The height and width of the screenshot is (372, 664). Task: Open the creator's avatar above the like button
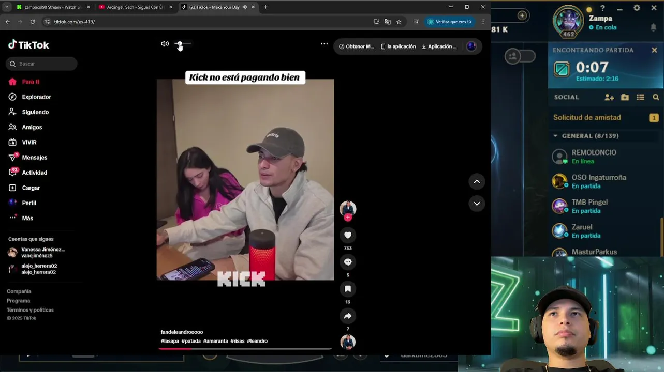pyautogui.click(x=348, y=208)
